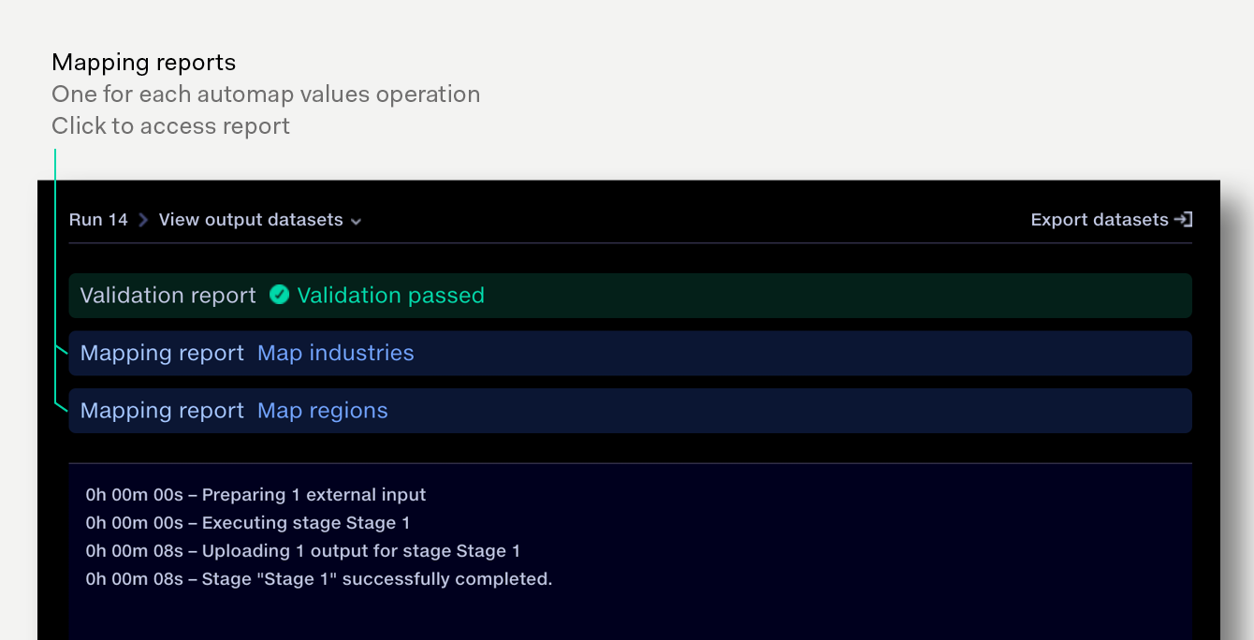The height and width of the screenshot is (640, 1254).
Task: Click the Executing stage Stage 1 log entry
Action: tap(246, 522)
